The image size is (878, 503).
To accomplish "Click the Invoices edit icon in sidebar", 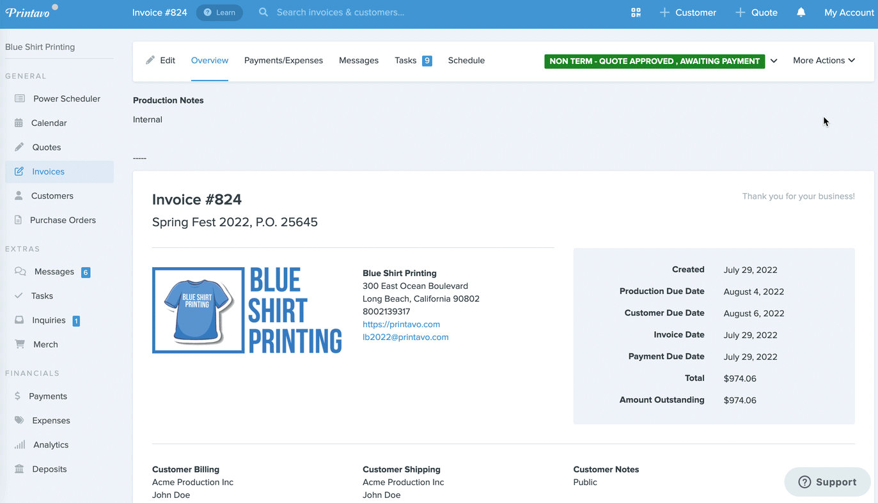I will click(19, 171).
